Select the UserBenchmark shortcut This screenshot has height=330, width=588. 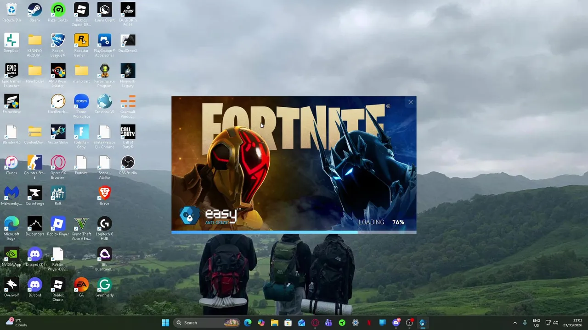coord(58,104)
